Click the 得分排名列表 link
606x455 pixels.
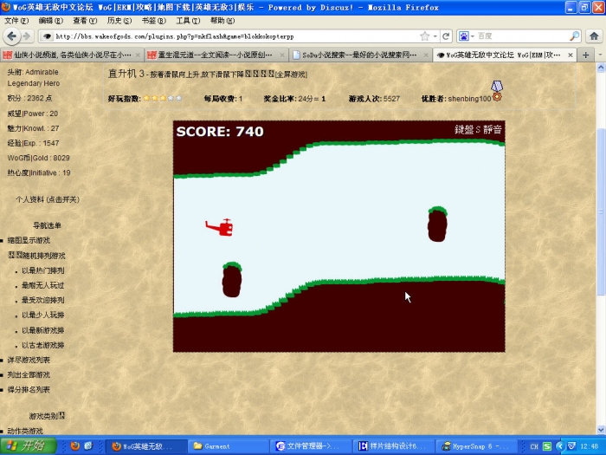coord(29,389)
